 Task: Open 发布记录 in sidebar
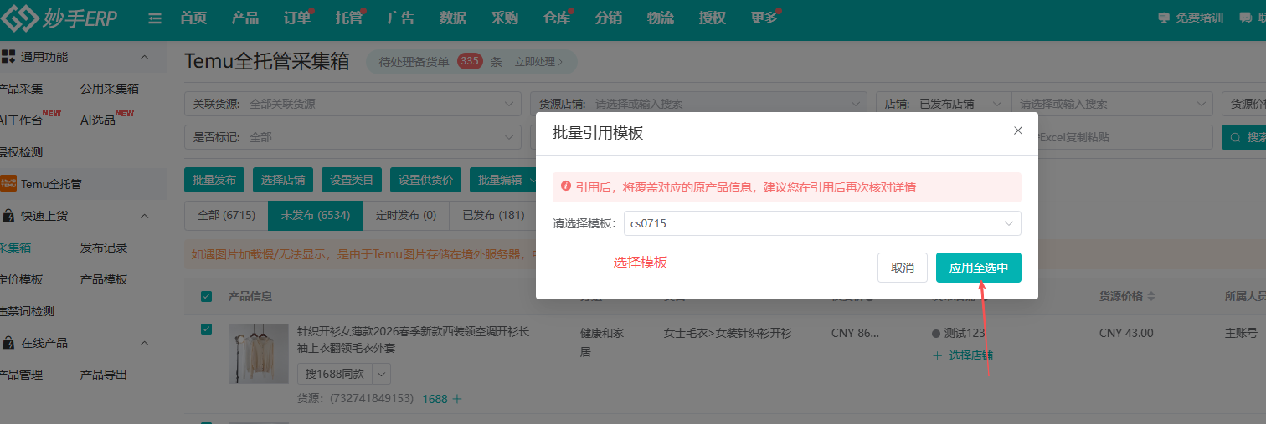(104, 248)
